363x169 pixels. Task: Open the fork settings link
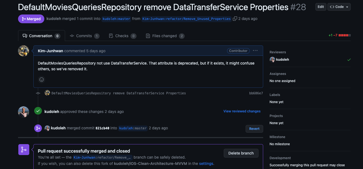pyautogui.click(x=206, y=164)
